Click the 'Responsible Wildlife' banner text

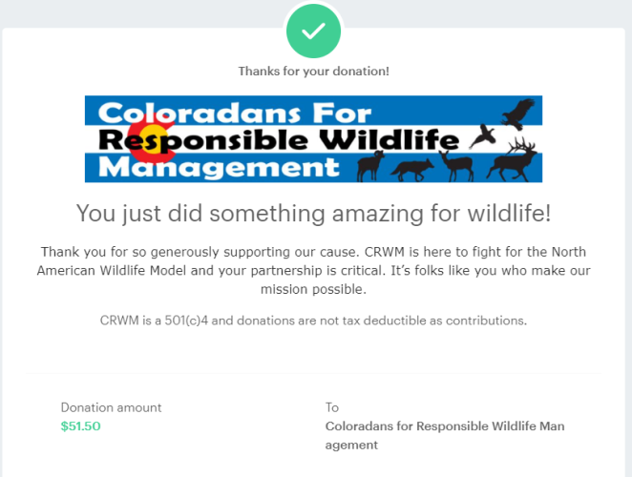coord(279,140)
